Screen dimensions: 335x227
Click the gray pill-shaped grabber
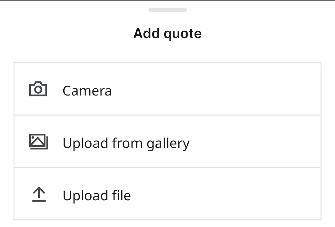pos(167,10)
